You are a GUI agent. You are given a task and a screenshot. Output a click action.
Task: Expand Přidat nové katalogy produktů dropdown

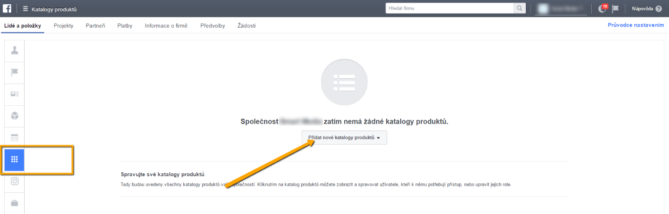click(344, 138)
